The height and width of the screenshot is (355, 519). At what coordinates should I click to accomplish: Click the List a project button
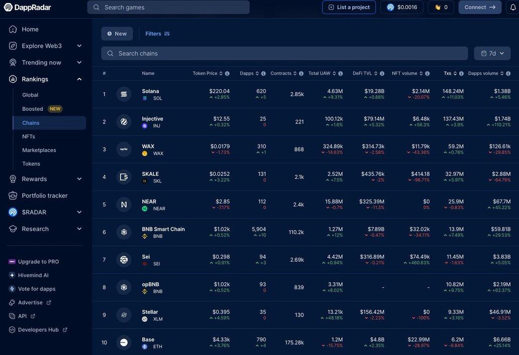pos(349,7)
